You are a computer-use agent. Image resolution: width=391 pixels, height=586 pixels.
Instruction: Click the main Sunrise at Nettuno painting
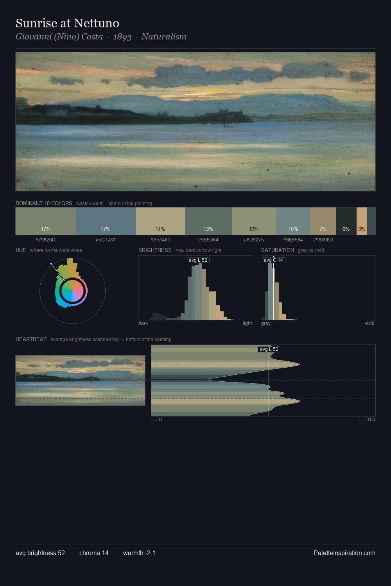click(x=195, y=122)
